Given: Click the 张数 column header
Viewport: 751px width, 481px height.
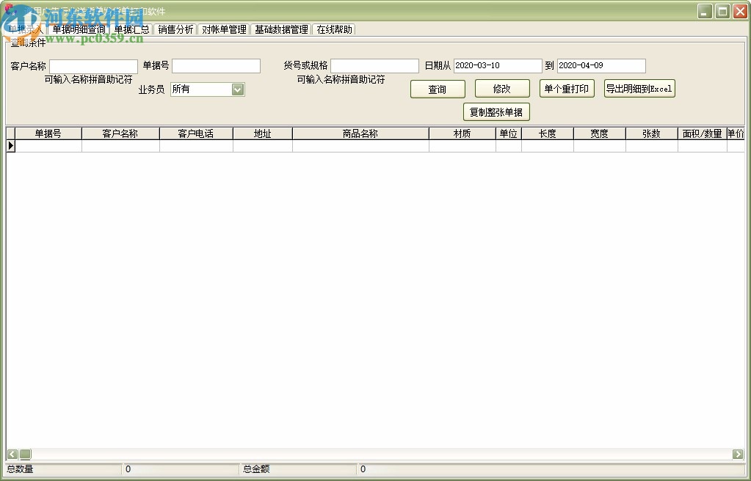Looking at the screenshot, I should tap(652, 133).
